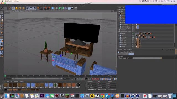This screenshot has width=177, height=99.
Task: Click the Apply coordinates button
Action: tap(112, 90)
